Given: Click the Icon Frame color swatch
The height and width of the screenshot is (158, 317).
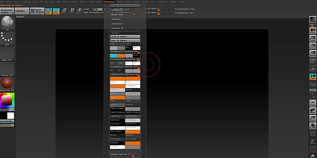Looking at the screenshot, I should coord(133,128).
